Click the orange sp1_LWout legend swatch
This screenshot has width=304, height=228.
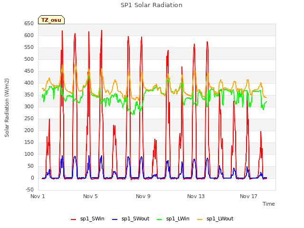pyautogui.click(x=199, y=219)
